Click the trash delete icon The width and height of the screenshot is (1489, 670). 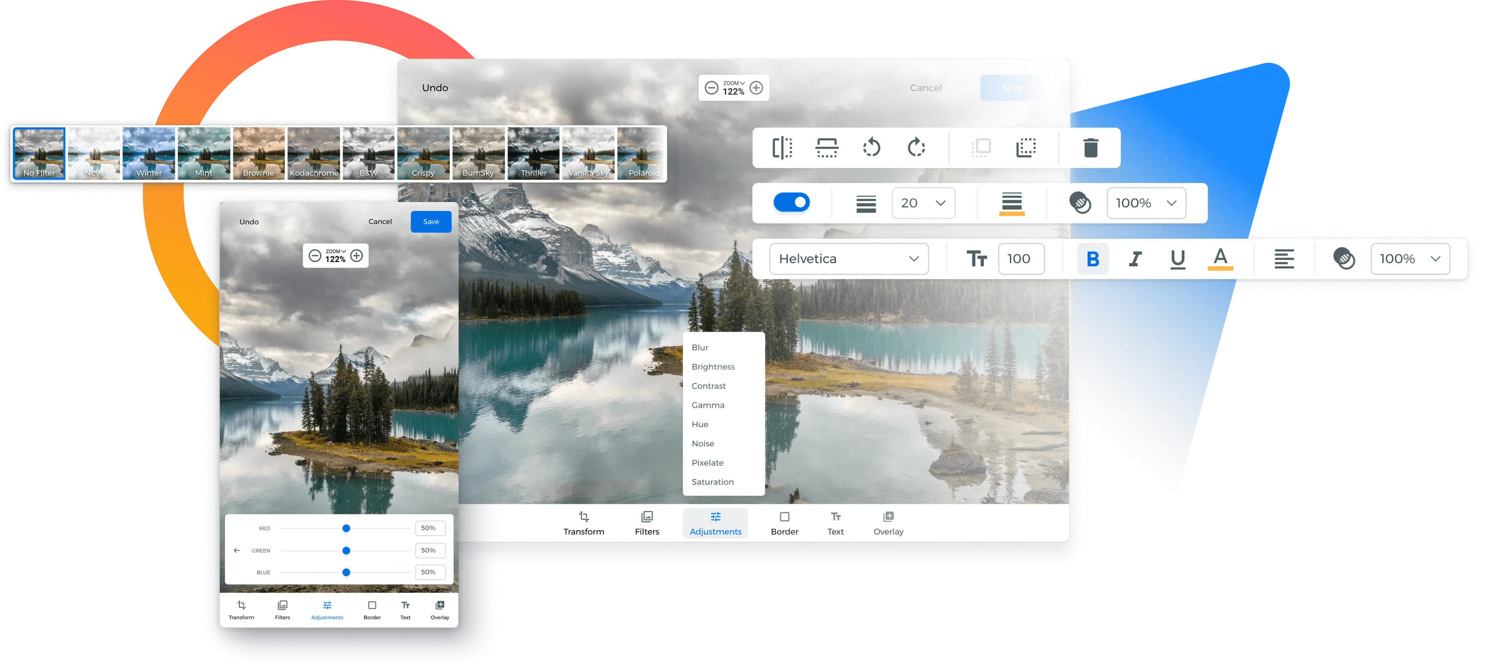(1090, 148)
